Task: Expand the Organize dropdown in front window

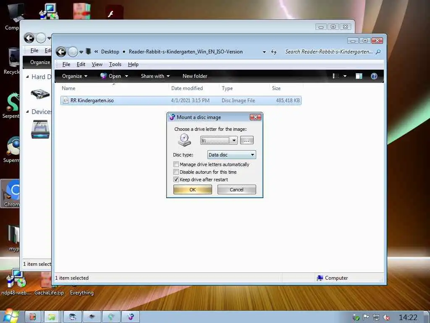Action: point(75,76)
